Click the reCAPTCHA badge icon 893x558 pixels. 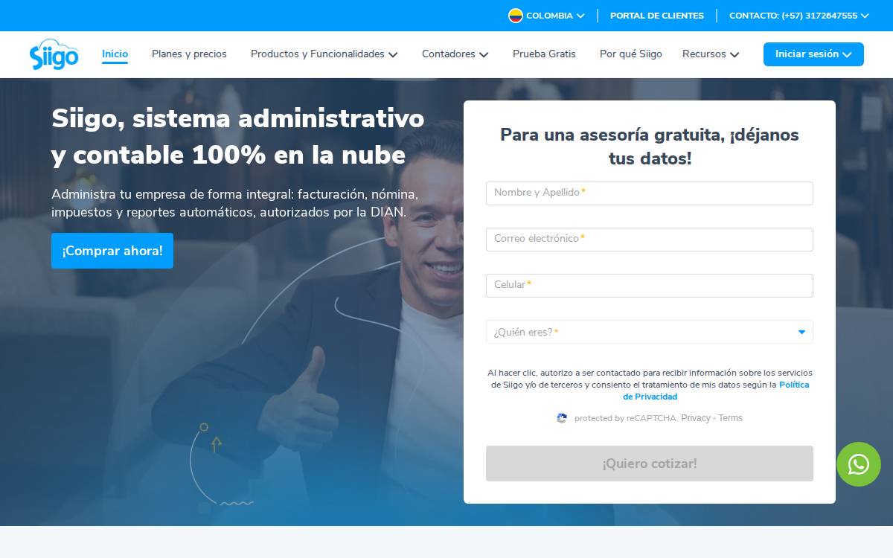point(562,418)
